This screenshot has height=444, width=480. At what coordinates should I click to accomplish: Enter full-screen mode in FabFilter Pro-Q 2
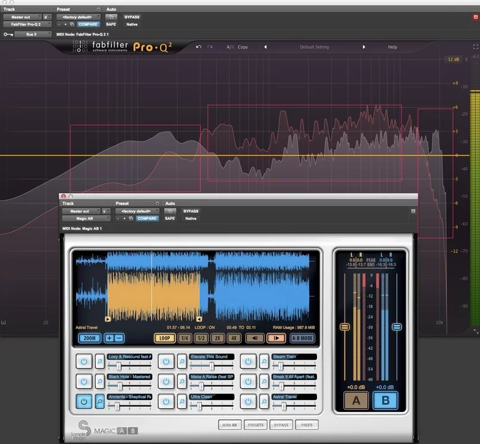(475, 47)
